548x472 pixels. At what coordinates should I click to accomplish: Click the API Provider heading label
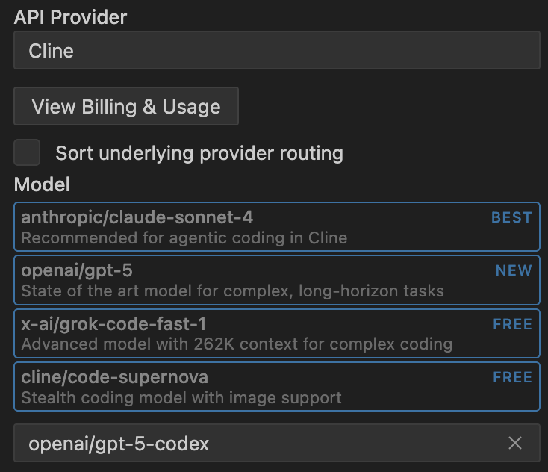point(71,17)
